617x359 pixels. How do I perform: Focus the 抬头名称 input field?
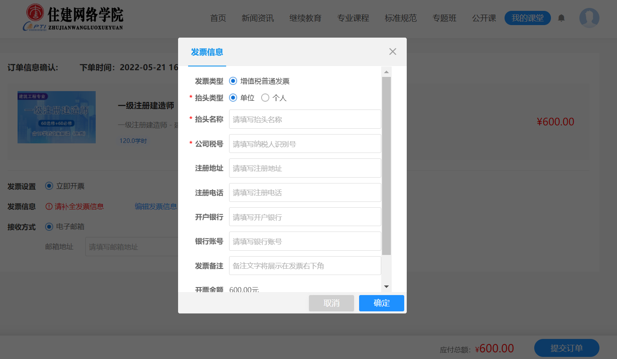(x=305, y=119)
